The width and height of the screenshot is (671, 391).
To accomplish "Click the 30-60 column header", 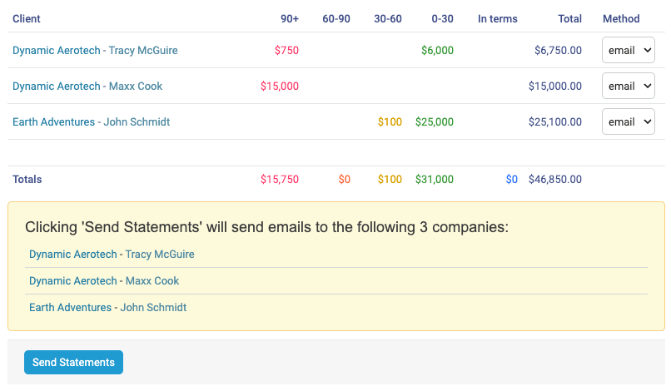I will (388, 19).
